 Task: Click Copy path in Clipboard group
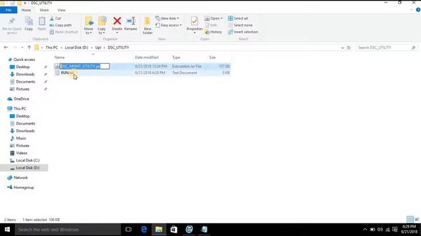61,25
